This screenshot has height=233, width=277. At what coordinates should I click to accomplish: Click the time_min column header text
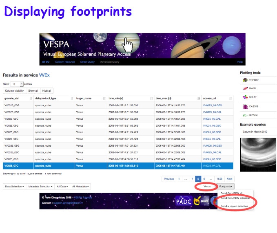point(116,99)
